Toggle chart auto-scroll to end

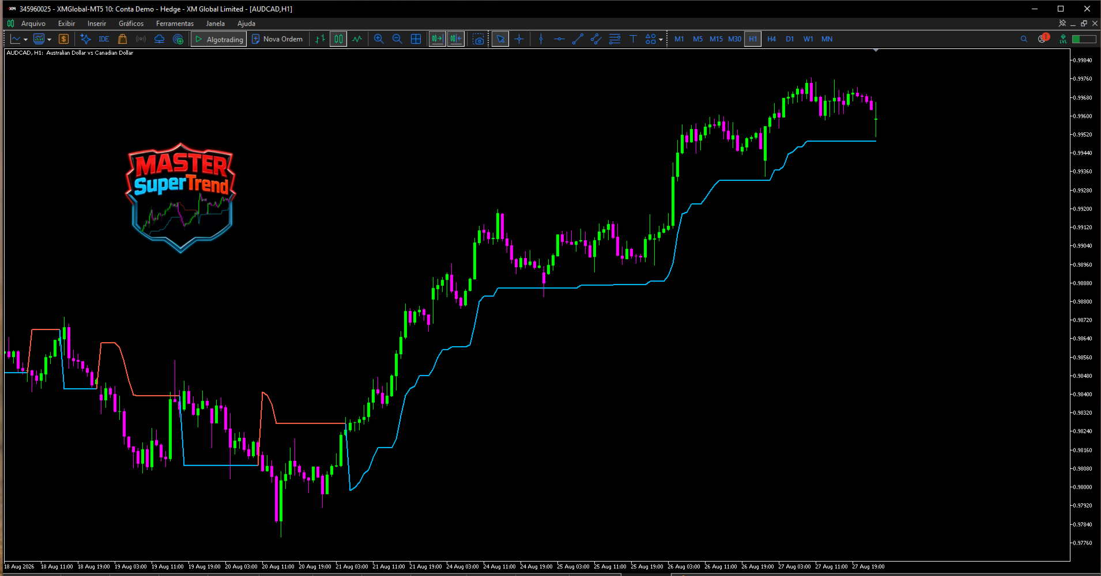point(438,39)
